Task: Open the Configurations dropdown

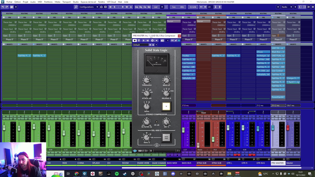Action: pyautogui.click(x=89, y=7)
